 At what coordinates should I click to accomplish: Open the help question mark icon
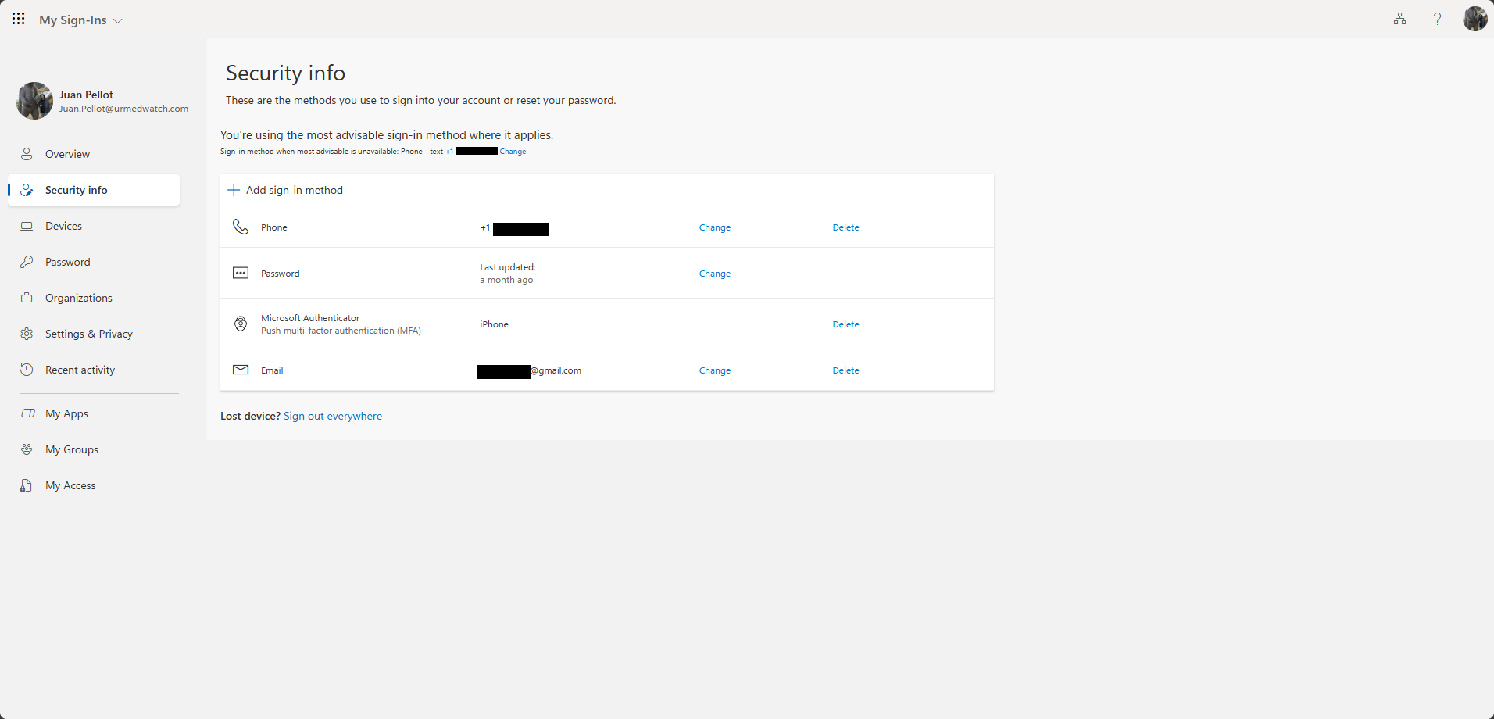point(1437,19)
